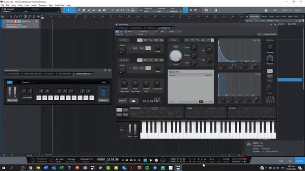305x171 pixels.
Task: Select the square waveform for LFO 2
Action: coord(156,60)
